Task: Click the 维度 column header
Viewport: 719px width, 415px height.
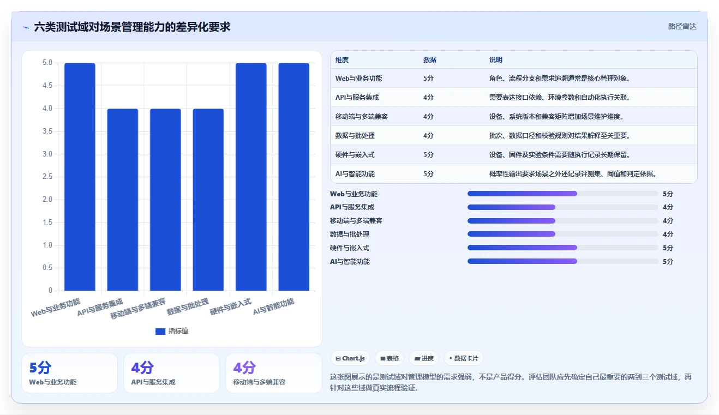Action: point(342,60)
